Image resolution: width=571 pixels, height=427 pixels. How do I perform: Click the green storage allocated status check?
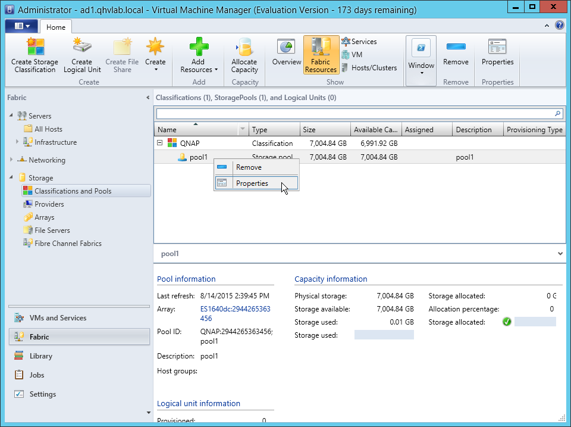(x=507, y=322)
